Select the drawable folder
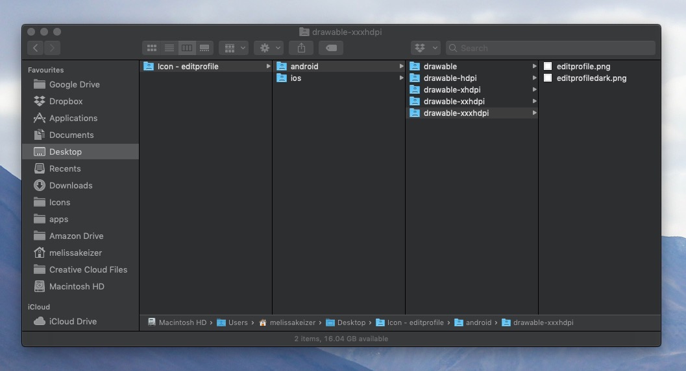Image resolution: width=686 pixels, height=371 pixels. point(472,66)
